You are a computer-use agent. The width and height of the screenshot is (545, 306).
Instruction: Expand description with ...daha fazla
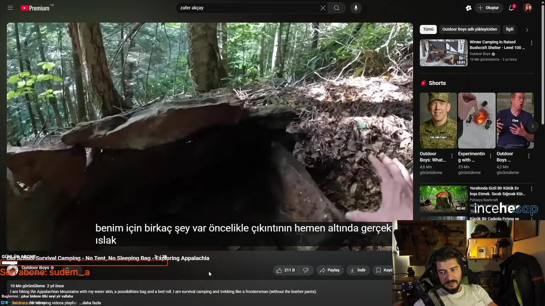[90, 303]
